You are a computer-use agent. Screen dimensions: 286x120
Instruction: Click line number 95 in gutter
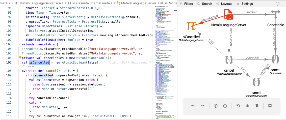click(10, 8)
